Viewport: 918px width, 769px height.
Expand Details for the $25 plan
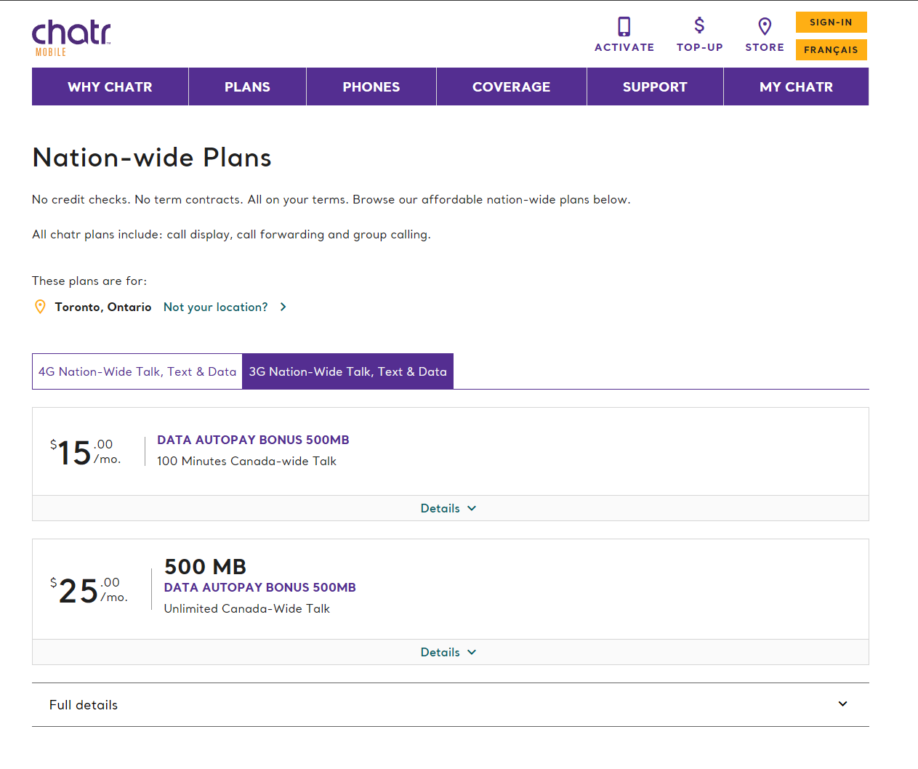pos(451,652)
